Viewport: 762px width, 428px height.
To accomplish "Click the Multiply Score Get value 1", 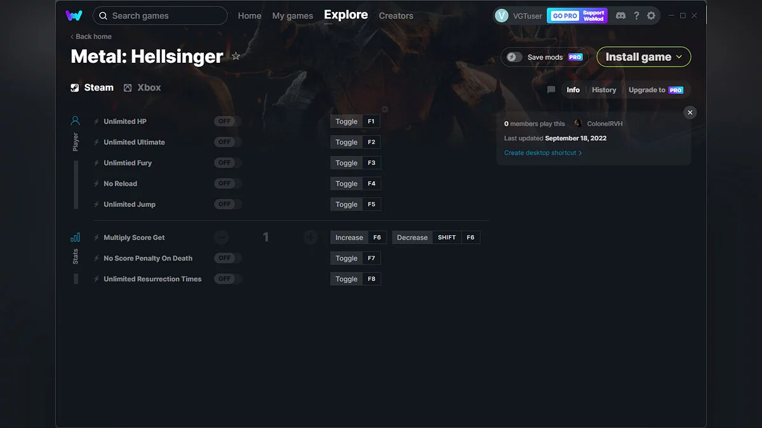I will [265, 237].
